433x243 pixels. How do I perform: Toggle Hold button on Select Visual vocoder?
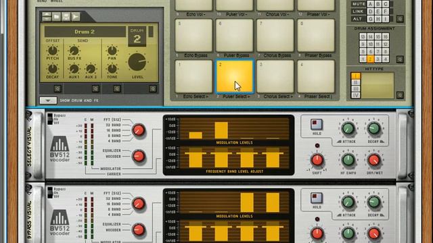[317, 124]
